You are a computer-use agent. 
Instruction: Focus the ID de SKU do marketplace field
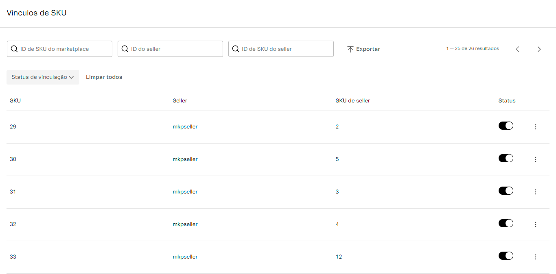tap(63, 49)
